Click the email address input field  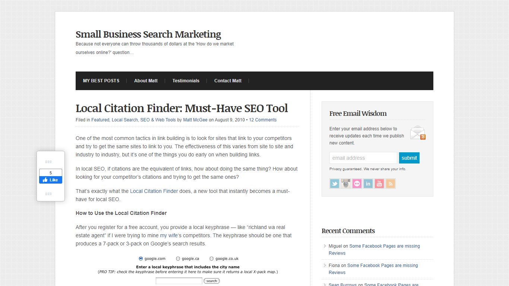(363, 158)
